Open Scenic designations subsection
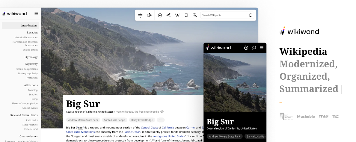Screen dimensions: 356x142 tap(27, 69)
